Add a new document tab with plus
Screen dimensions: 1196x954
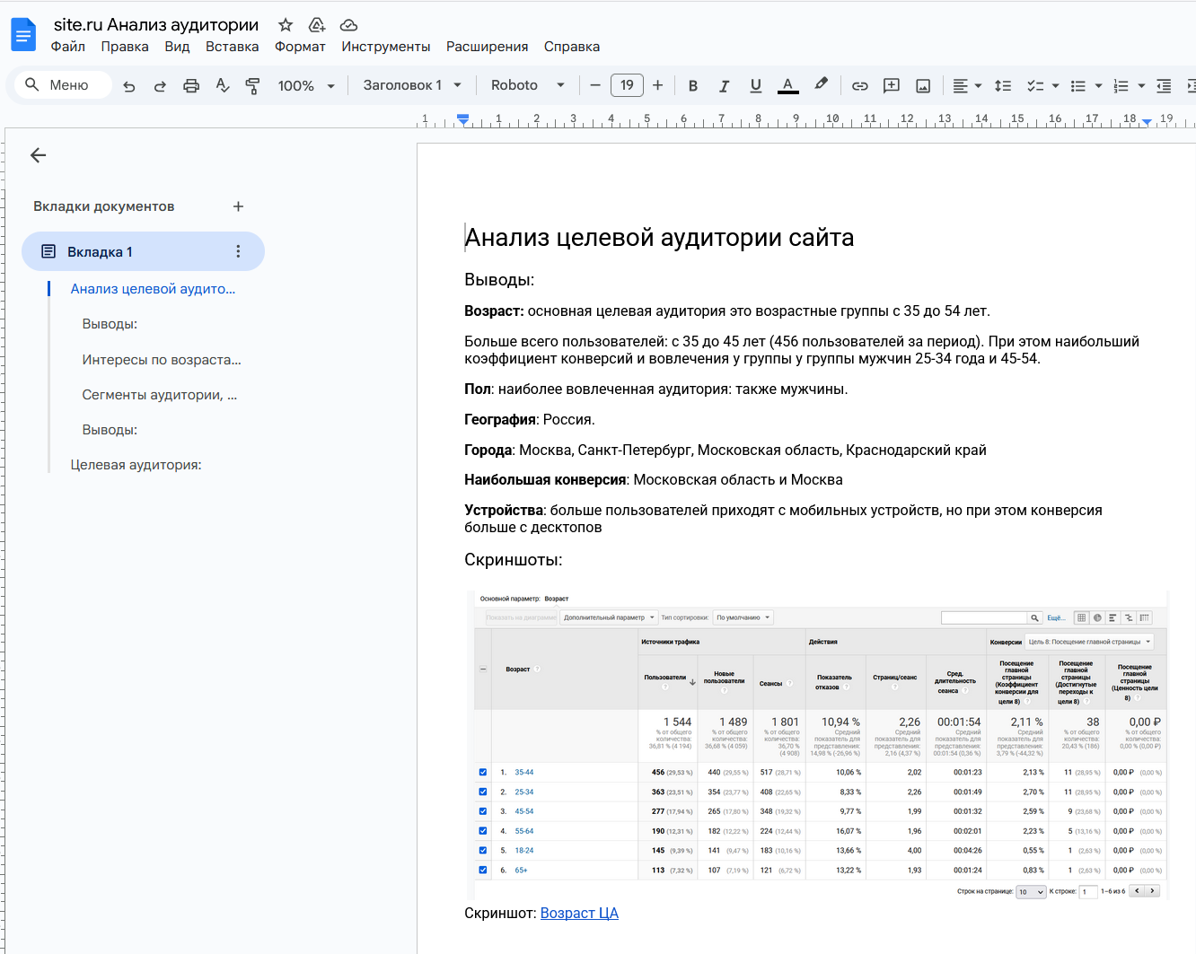pyautogui.click(x=238, y=206)
